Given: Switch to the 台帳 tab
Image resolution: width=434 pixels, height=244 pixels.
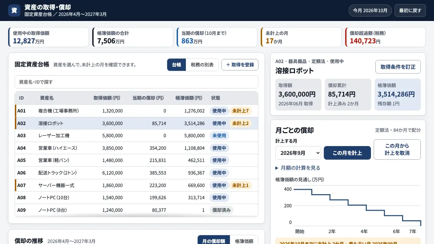Looking at the screenshot, I should pyautogui.click(x=176, y=65).
